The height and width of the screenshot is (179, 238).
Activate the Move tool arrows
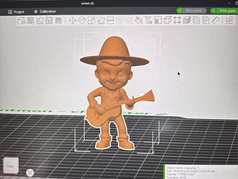coord(73,20)
